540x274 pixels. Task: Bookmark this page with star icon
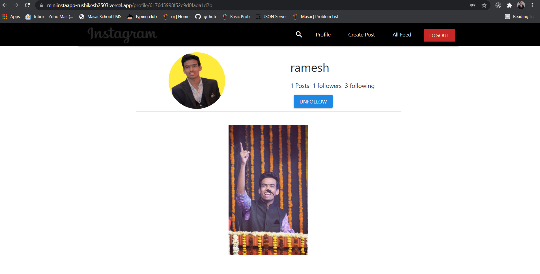click(484, 5)
